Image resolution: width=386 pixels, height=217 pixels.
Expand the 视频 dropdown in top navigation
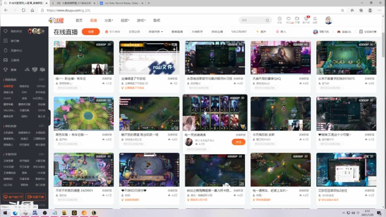(x=125, y=20)
